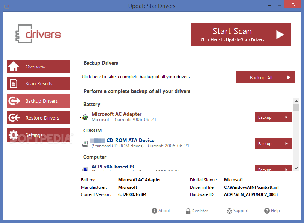Click the Backup All button
304x223 pixels.
(265, 77)
